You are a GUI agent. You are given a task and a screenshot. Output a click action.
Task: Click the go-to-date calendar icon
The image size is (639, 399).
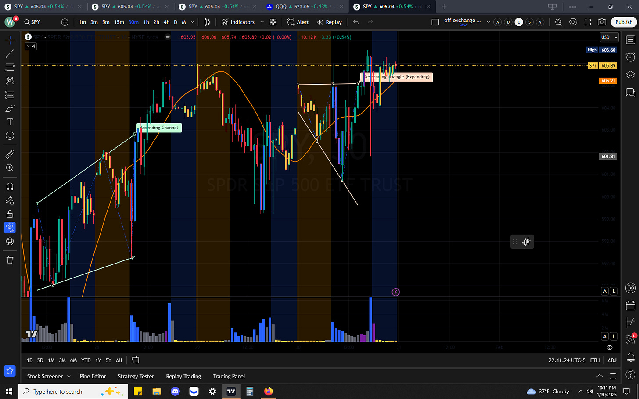pyautogui.click(x=135, y=360)
